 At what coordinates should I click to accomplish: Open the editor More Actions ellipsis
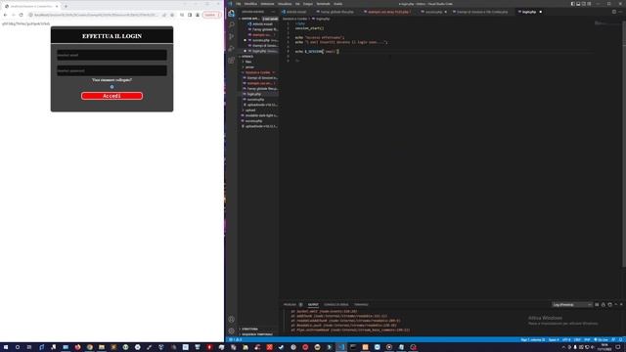[x=620, y=12]
